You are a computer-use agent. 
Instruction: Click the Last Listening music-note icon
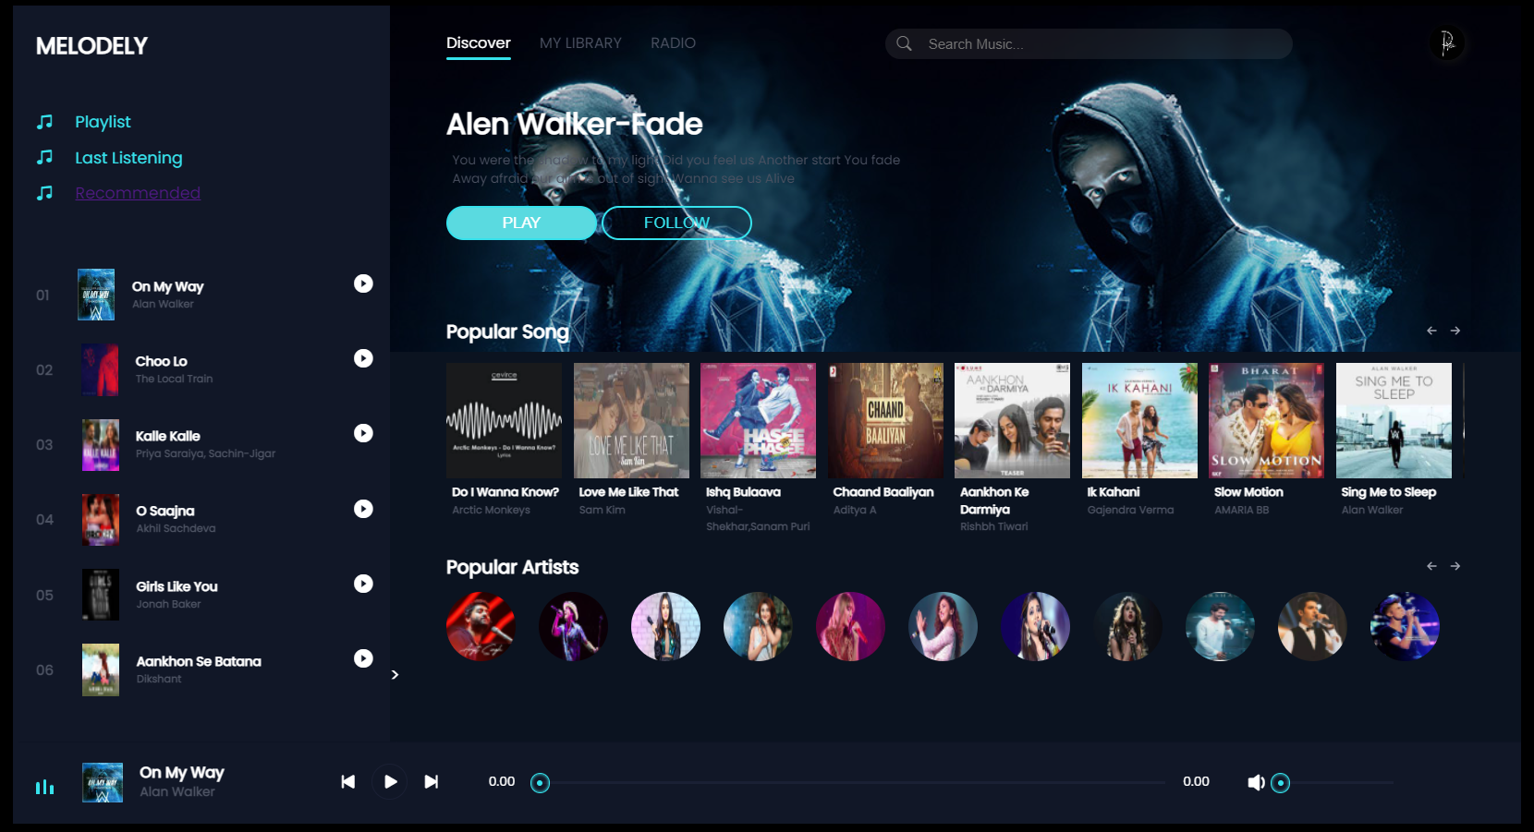pyautogui.click(x=43, y=157)
